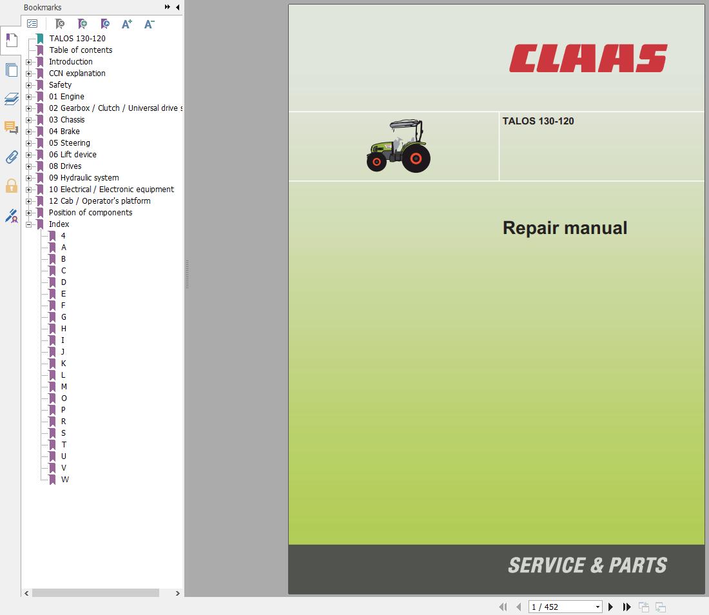Click the previous view icon in status bar
This screenshot has width=709, height=615.
tap(643, 607)
